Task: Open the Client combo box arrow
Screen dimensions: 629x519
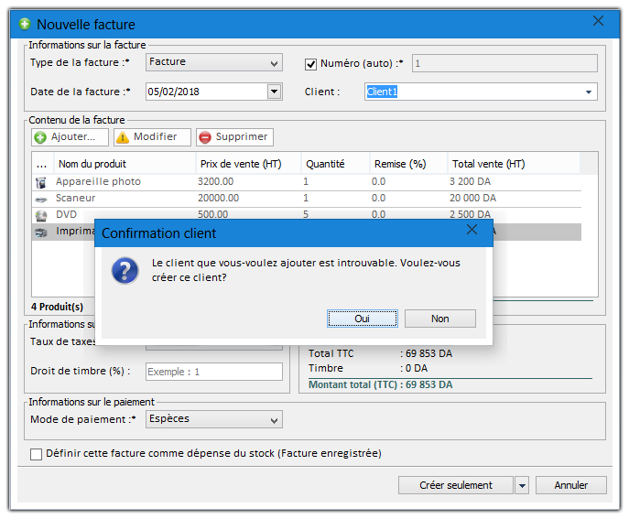Action: click(x=588, y=92)
